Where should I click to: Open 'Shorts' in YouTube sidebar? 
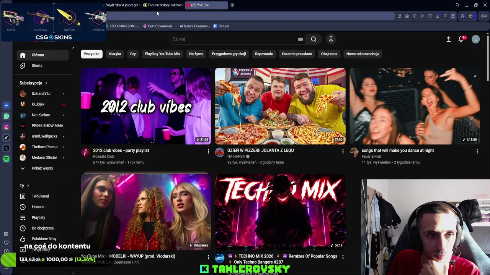(x=42, y=66)
